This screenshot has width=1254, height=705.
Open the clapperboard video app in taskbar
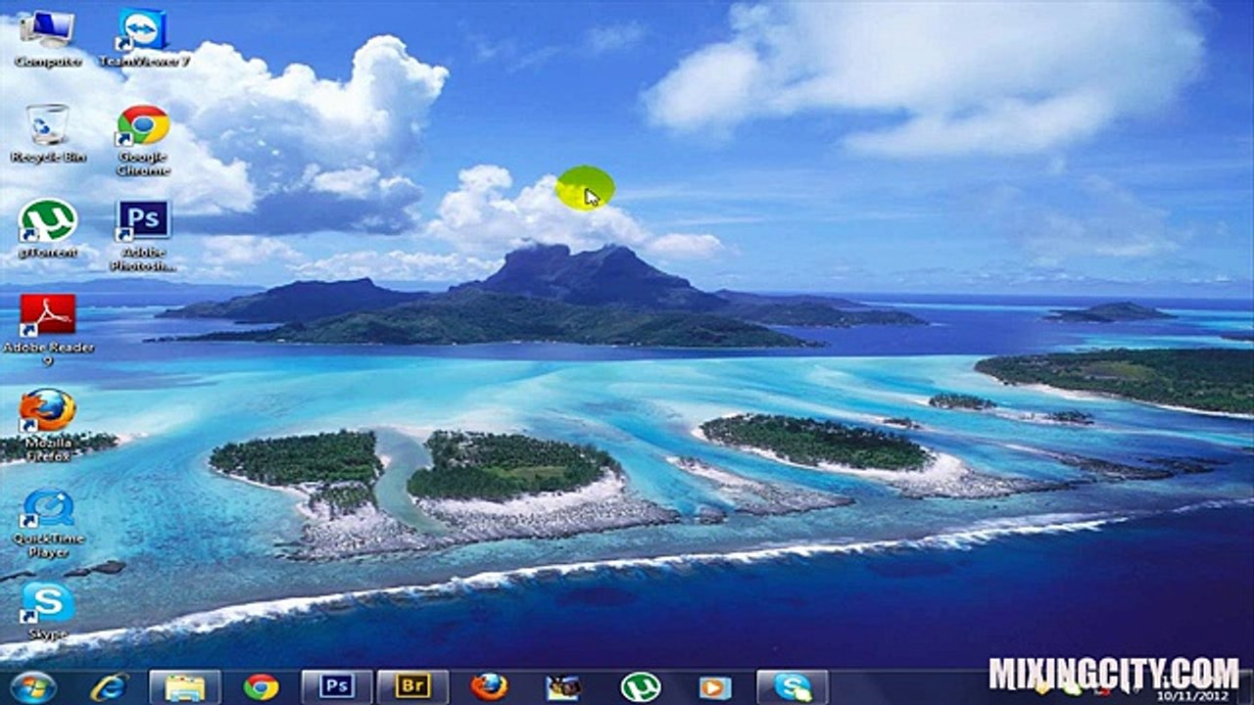[x=564, y=686]
